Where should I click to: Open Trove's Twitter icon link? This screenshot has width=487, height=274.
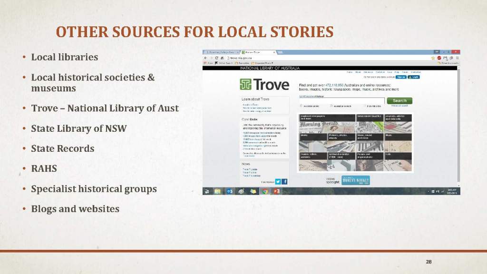(278, 181)
